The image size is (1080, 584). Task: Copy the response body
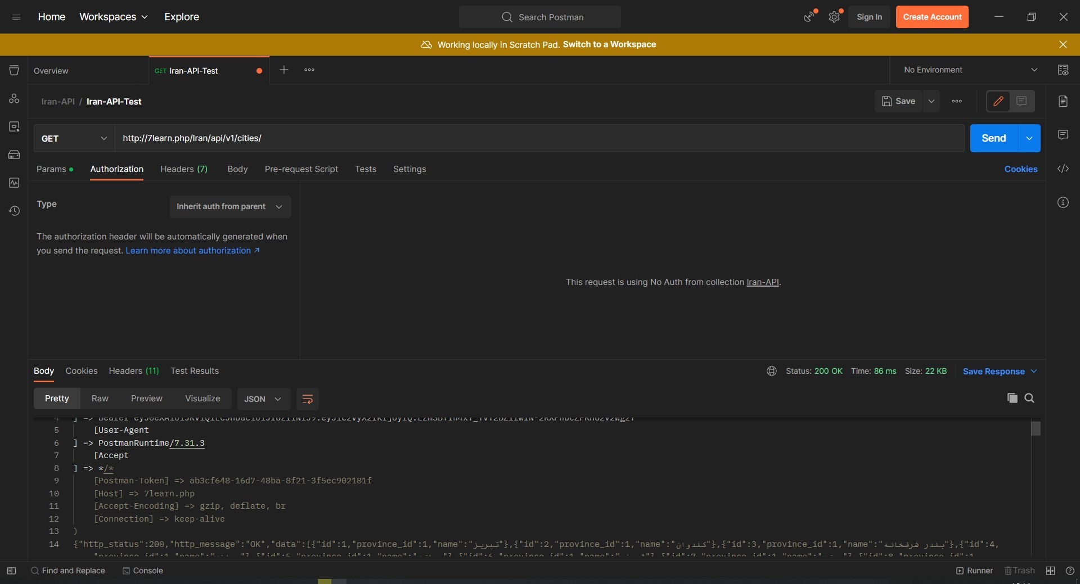click(1012, 398)
